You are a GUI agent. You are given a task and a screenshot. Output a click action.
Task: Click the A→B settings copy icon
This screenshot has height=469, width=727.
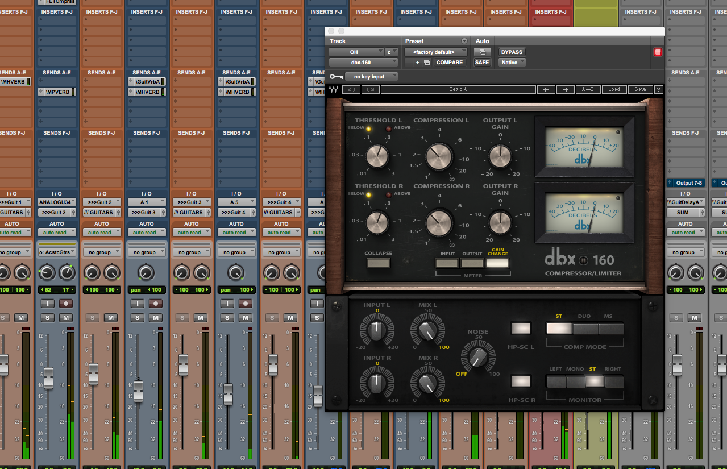click(588, 89)
